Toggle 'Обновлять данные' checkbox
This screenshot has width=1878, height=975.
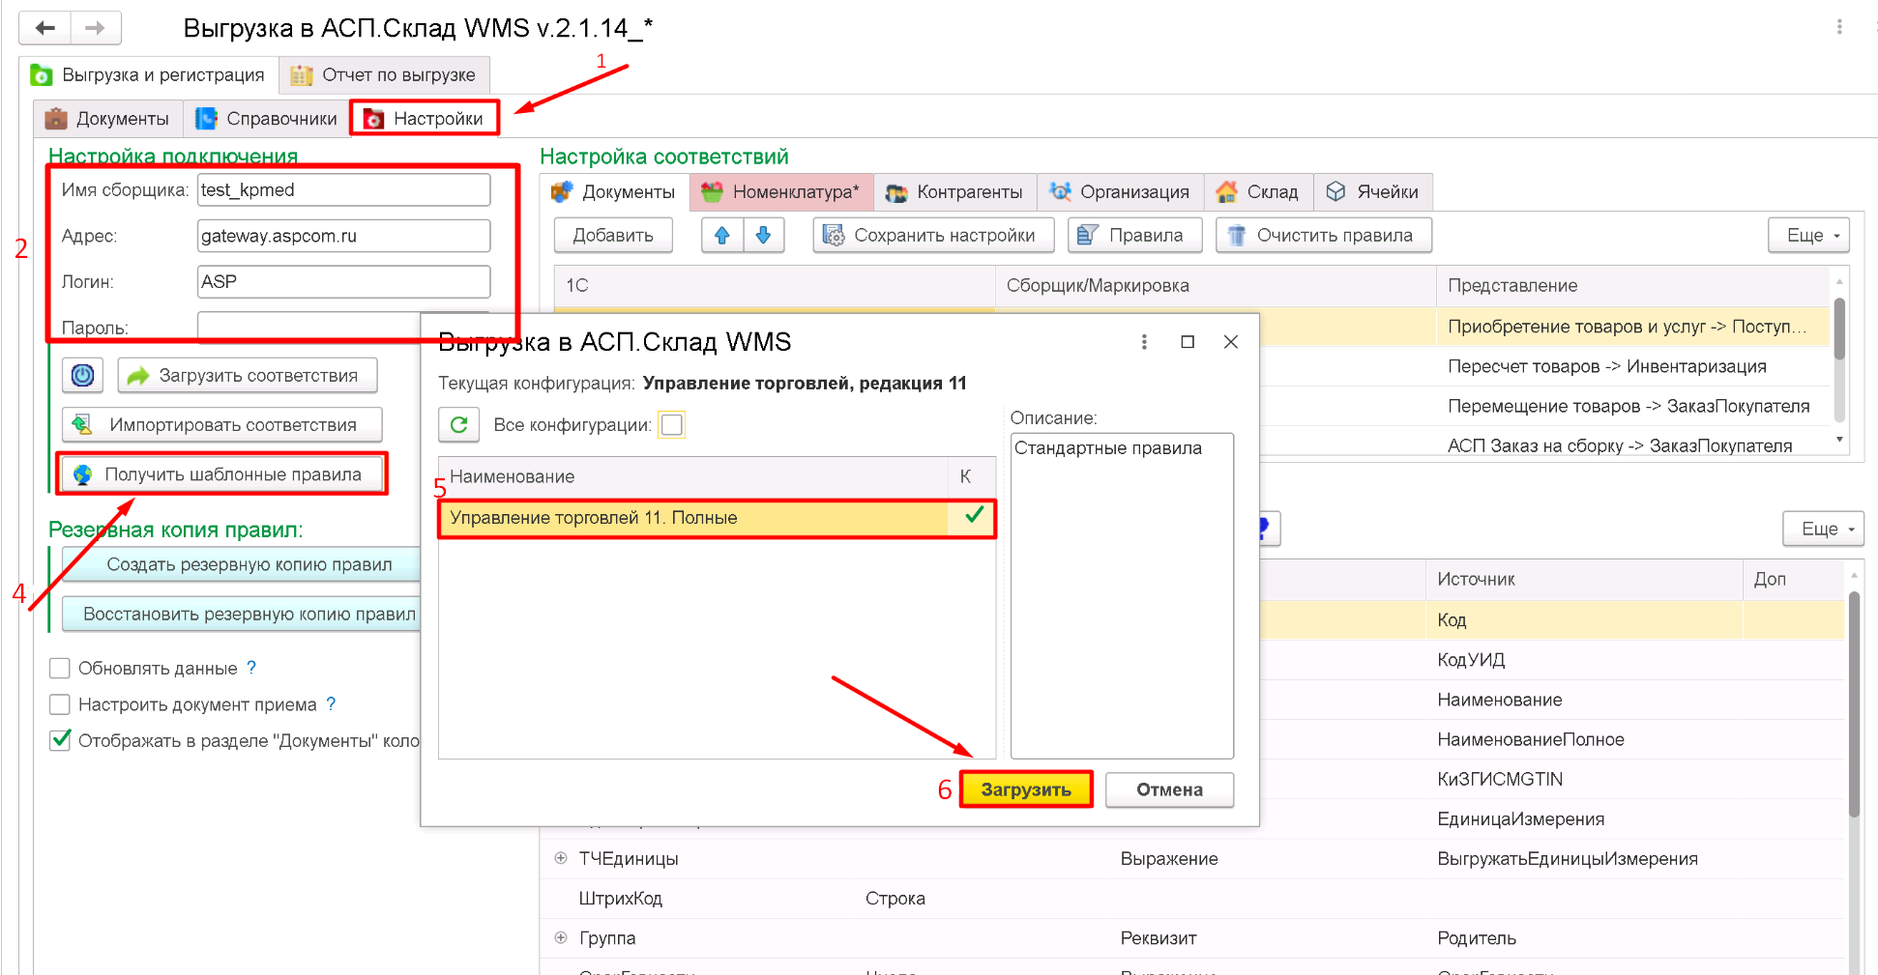60,668
